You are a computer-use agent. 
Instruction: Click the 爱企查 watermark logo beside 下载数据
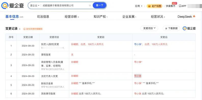[x=189, y=28]
